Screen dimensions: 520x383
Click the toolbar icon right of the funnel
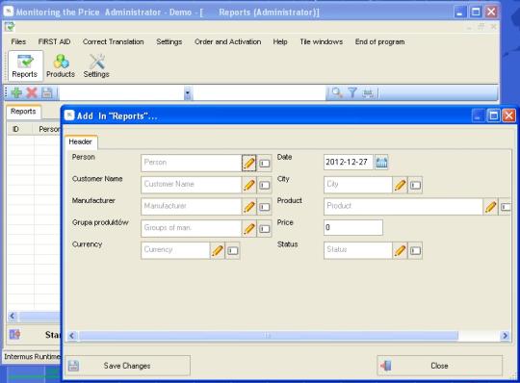coord(368,93)
